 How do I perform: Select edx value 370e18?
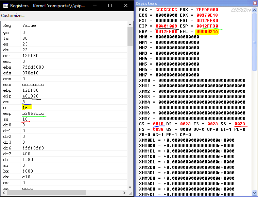(x=31, y=73)
